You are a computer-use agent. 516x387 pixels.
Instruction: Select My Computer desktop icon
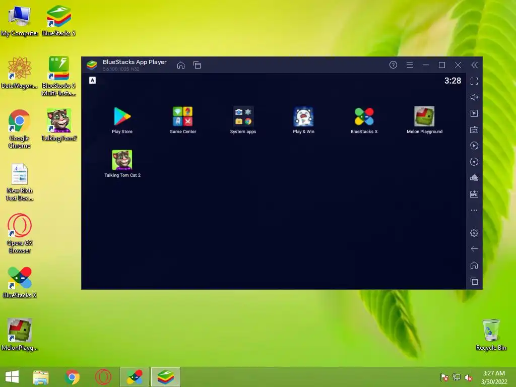point(20,21)
